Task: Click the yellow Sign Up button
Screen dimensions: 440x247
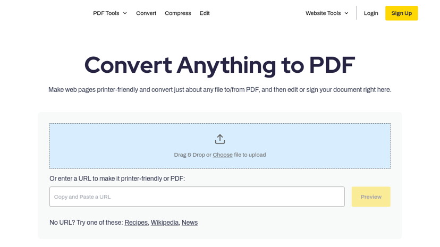Action: click(x=402, y=13)
